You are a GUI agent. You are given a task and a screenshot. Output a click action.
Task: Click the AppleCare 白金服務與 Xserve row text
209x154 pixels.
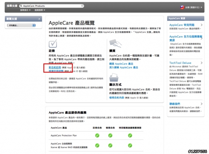69,146
